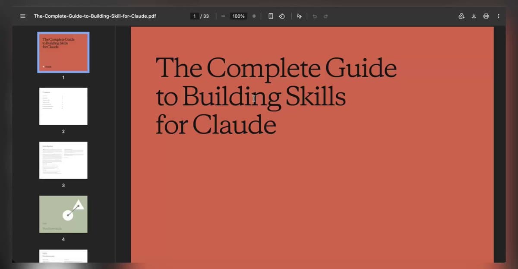Select page 1 thumbnail in sidebar

(x=63, y=52)
